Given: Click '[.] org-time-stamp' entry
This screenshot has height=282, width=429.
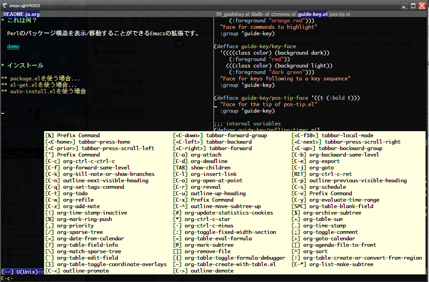Looking at the screenshot, I should point(319,226).
